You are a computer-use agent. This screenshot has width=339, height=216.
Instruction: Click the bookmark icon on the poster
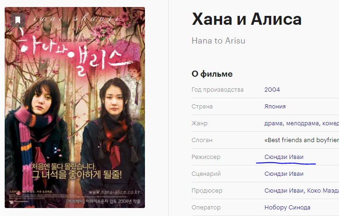(18, 20)
